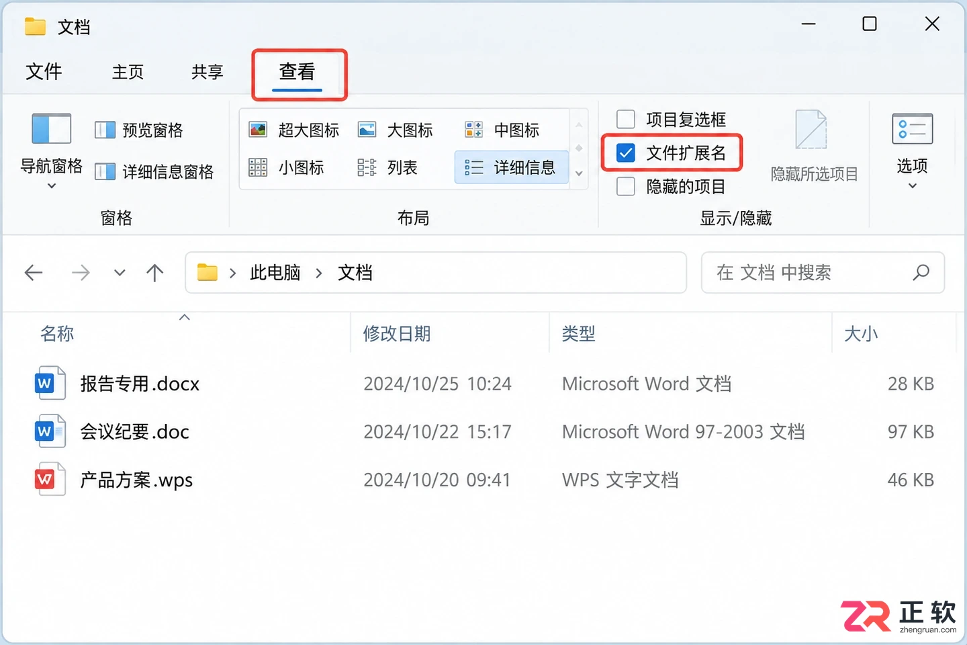The width and height of the screenshot is (967, 645).
Task: Go forward with the right arrow
Action: [x=81, y=273]
